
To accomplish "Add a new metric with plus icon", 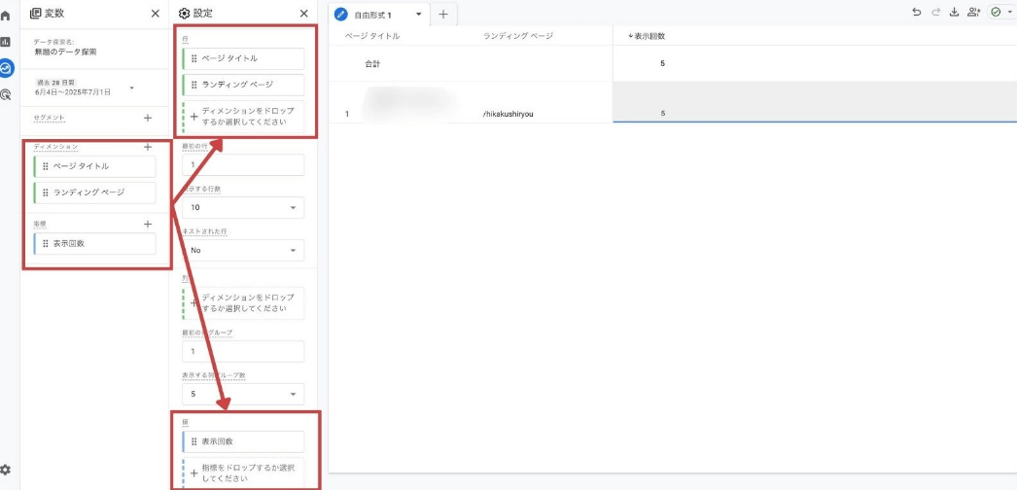I will click(x=148, y=224).
